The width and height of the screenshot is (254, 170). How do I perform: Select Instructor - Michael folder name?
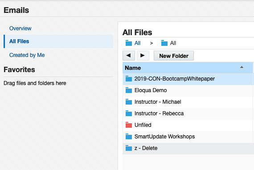coord(158,102)
